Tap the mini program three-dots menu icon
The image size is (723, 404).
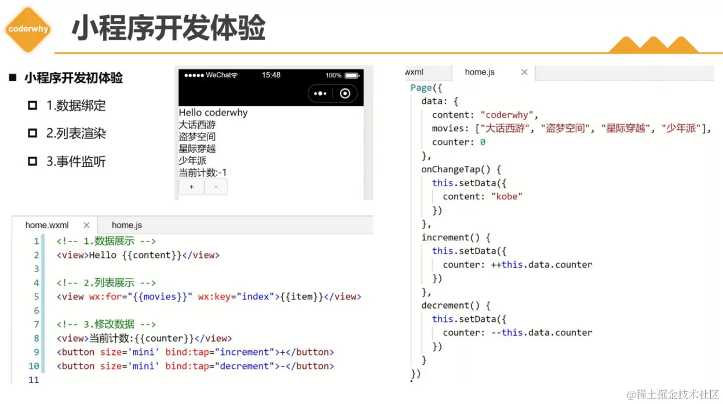click(320, 94)
